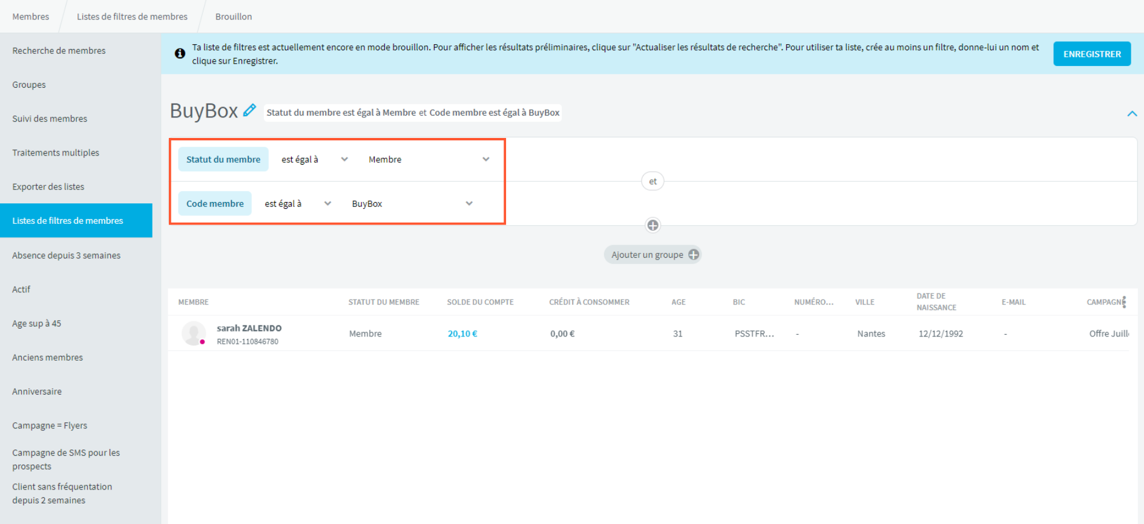The image size is (1144, 524).
Task: Add a new filter with the plus icon
Action: point(653,226)
